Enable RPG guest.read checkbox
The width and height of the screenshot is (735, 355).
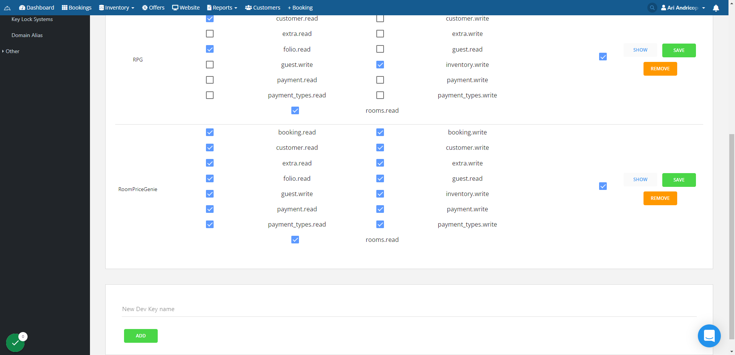(x=380, y=49)
